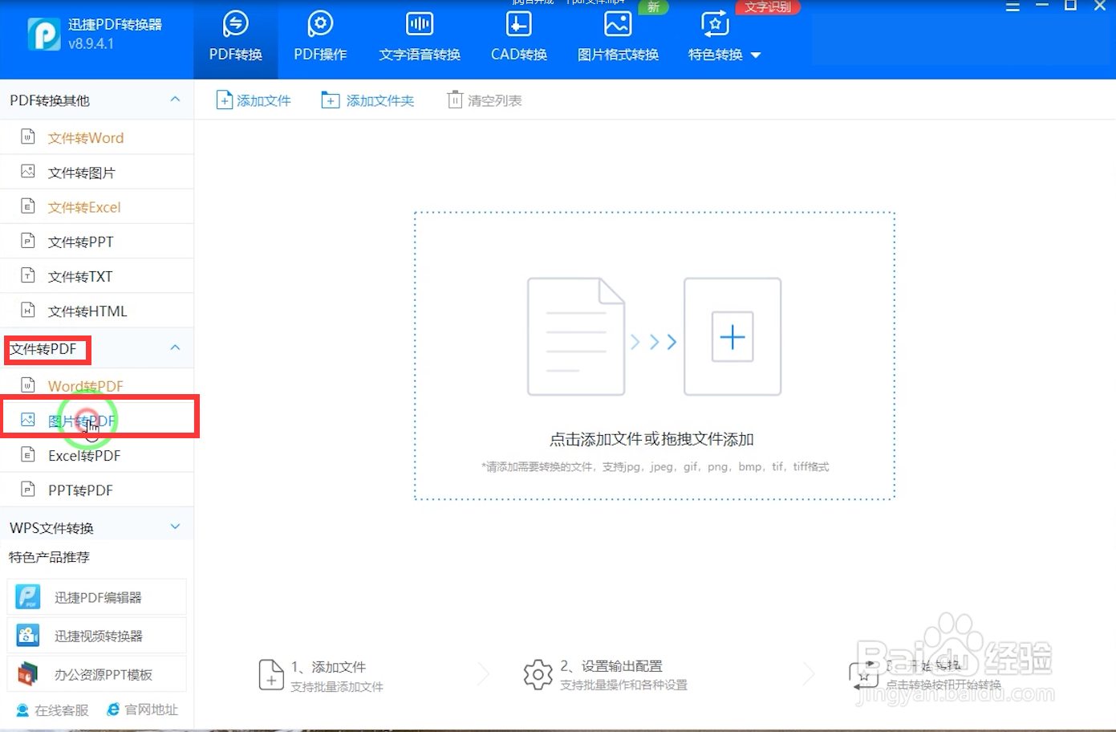Click the plus icon in drop zone
The image size is (1116, 732).
(x=733, y=336)
